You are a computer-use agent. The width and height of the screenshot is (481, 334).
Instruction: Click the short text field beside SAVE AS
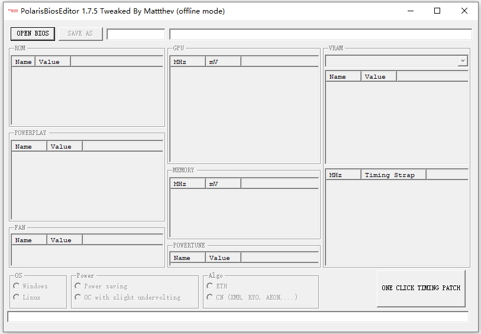pyautogui.click(x=136, y=34)
